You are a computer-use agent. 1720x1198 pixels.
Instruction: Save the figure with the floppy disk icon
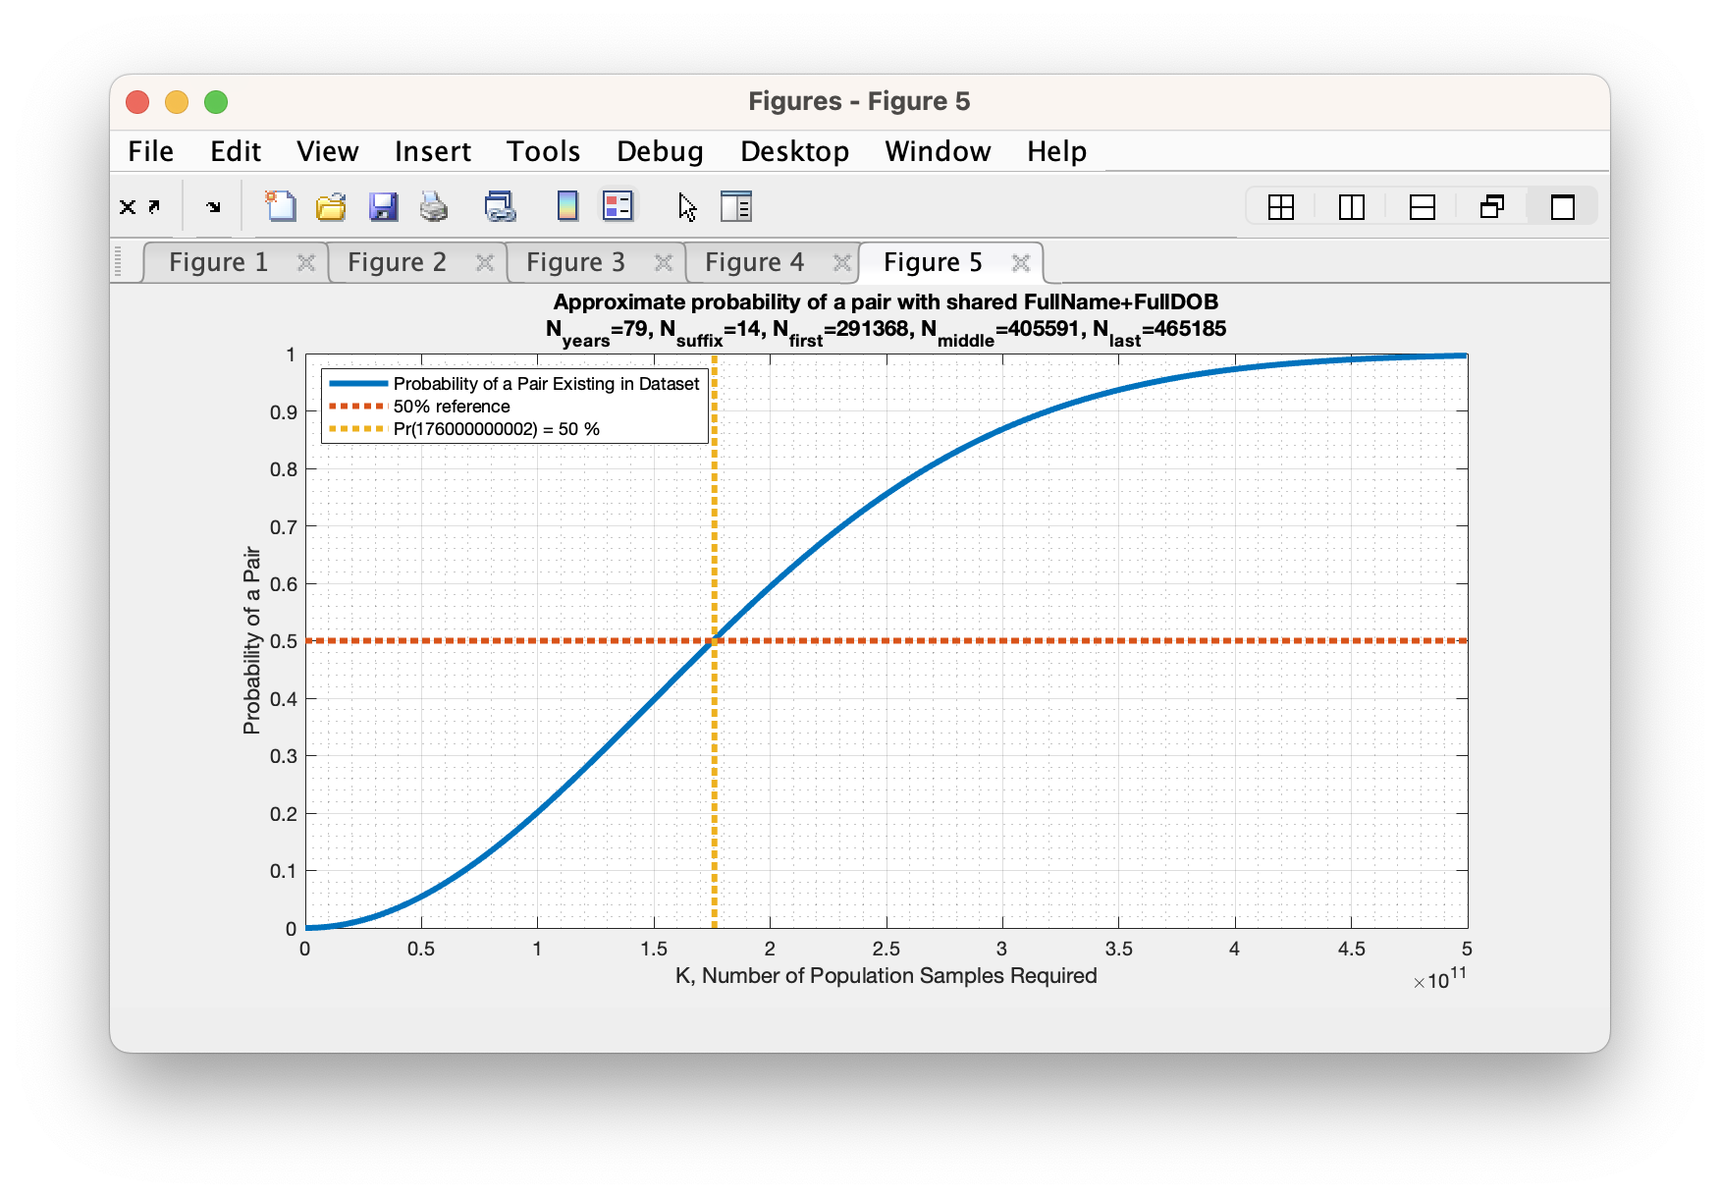383,206
